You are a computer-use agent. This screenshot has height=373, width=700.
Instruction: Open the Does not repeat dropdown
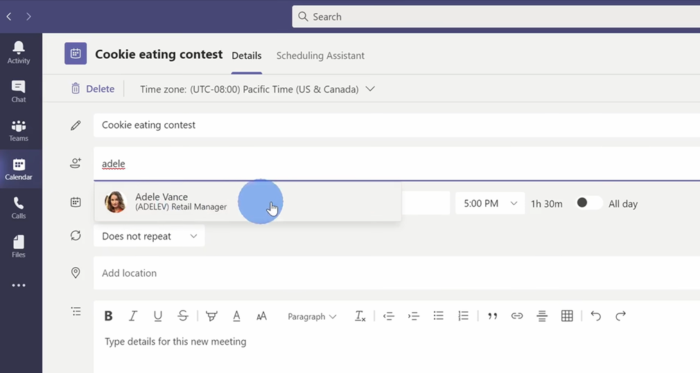pos(149,236)
